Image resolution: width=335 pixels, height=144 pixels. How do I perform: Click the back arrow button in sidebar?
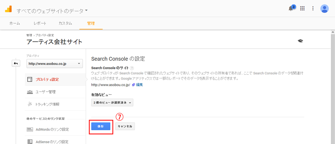pos(16,63)
